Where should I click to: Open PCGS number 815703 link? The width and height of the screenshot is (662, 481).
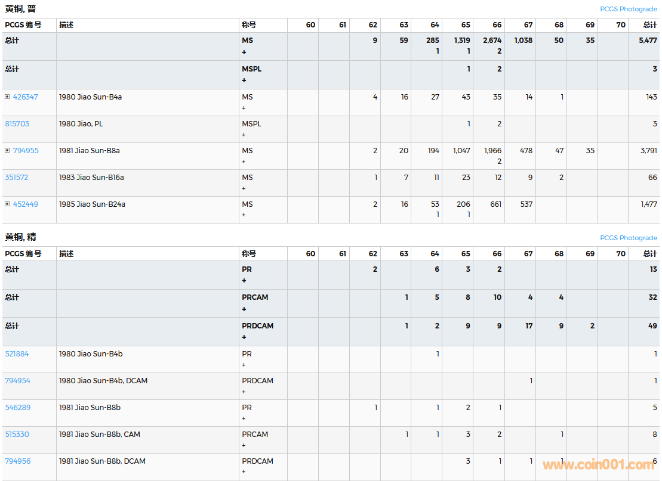pyautogui.click(x=17, y=124)
